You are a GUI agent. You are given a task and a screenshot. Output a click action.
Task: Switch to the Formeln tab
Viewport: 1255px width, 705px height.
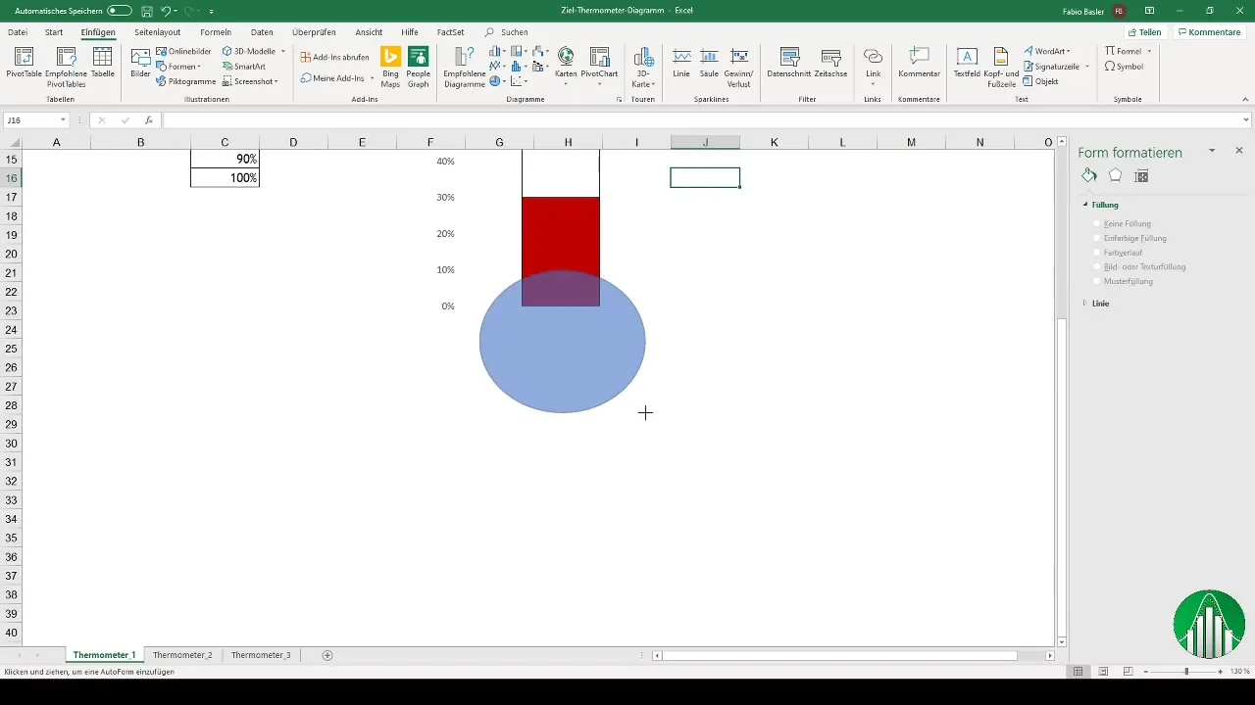click(216, 32)
